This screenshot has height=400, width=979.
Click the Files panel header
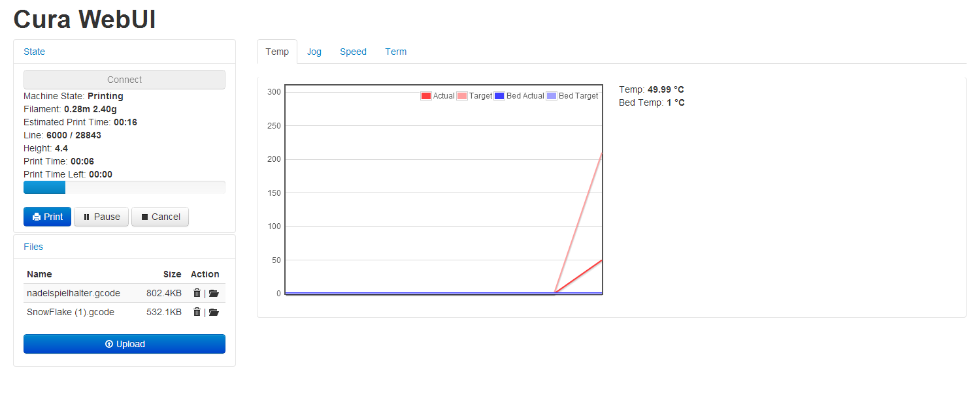[33, 247]
